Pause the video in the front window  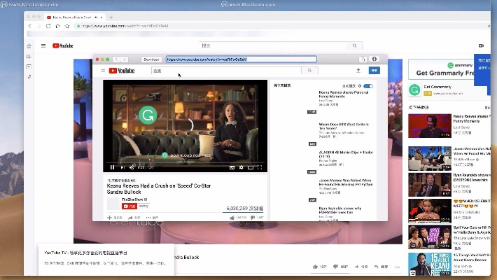(112, 167)
